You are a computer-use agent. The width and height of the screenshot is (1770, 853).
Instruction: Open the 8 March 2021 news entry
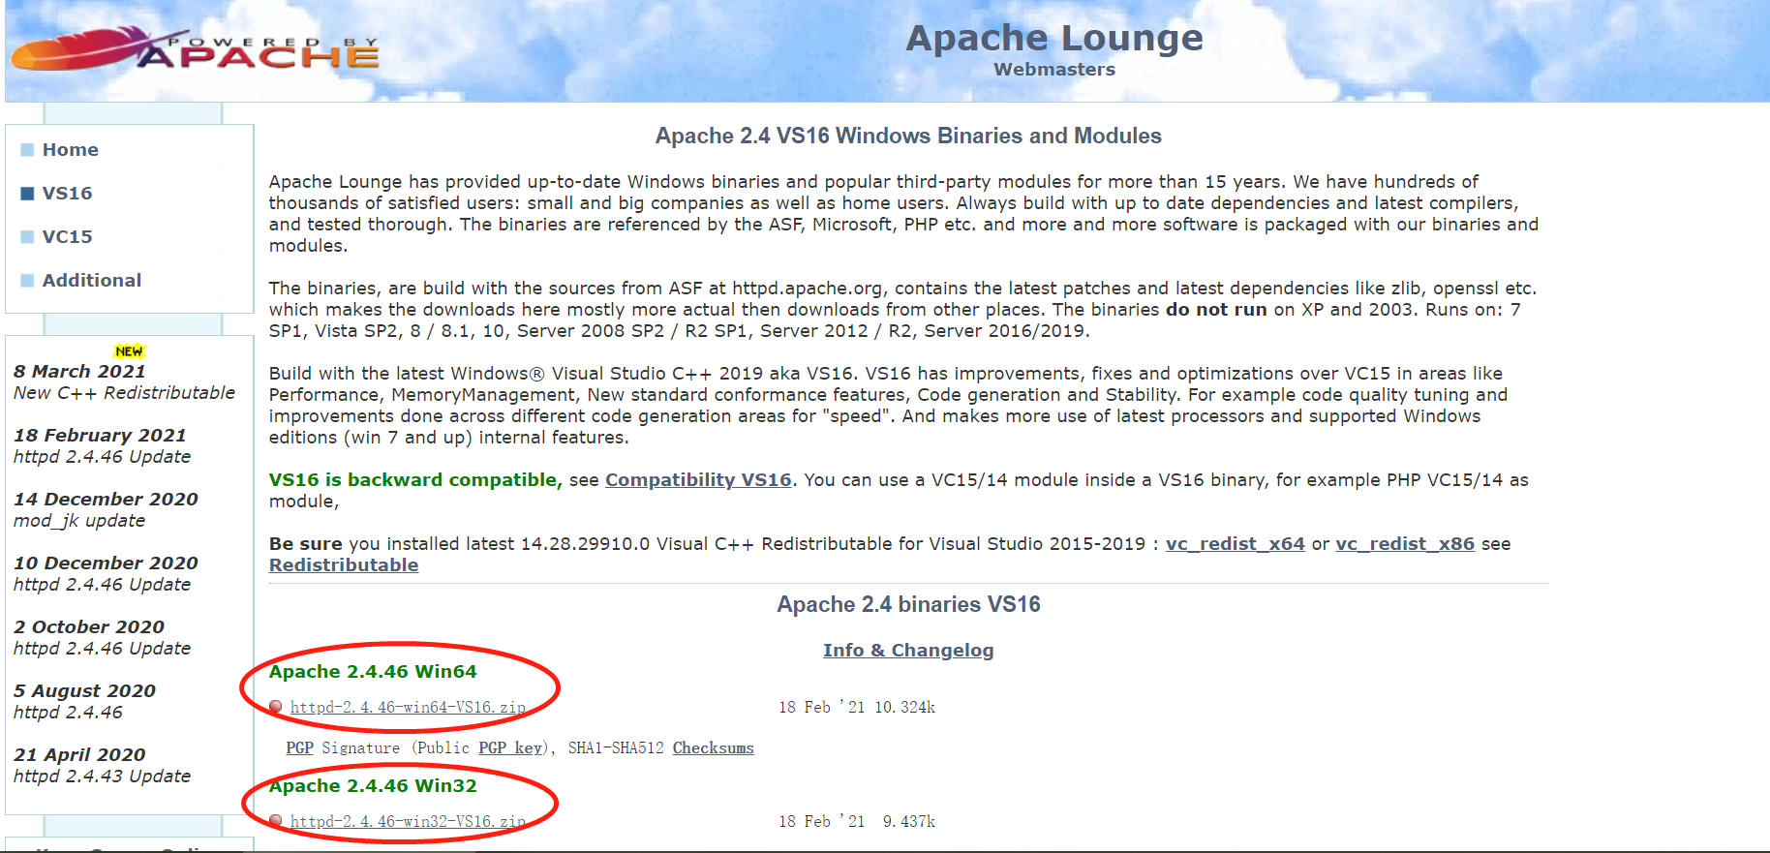click(79, 372)
